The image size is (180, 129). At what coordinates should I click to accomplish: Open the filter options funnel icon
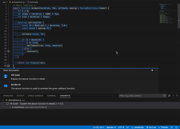click(164, 96)
